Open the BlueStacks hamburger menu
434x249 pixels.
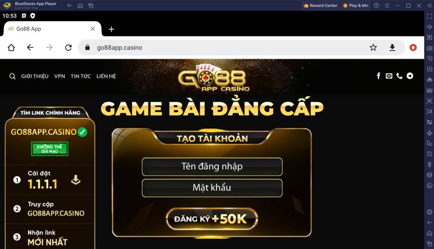click(x=387, y=5)
